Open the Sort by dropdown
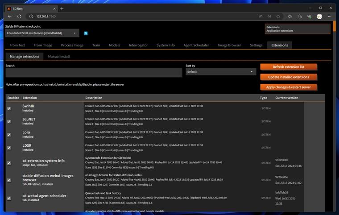The image size is (339, 215). tap(221, 72)
